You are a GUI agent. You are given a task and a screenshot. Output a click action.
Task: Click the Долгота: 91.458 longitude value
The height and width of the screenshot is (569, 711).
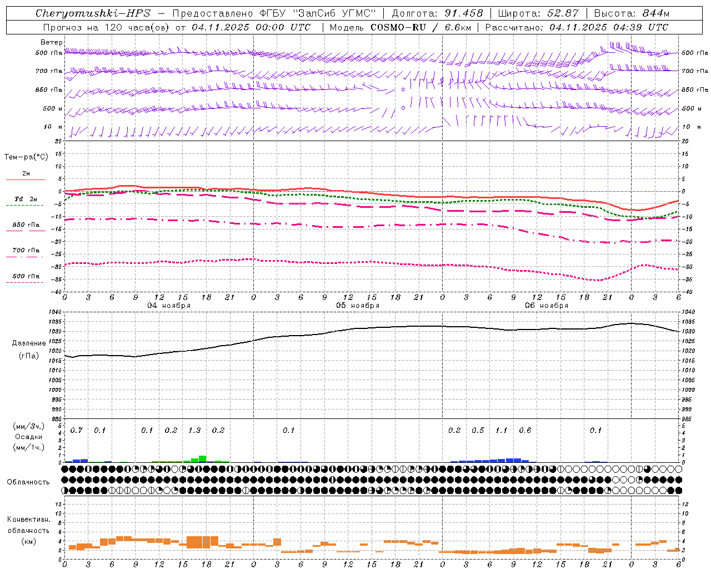pyautogui.click(x=437, y=13)
